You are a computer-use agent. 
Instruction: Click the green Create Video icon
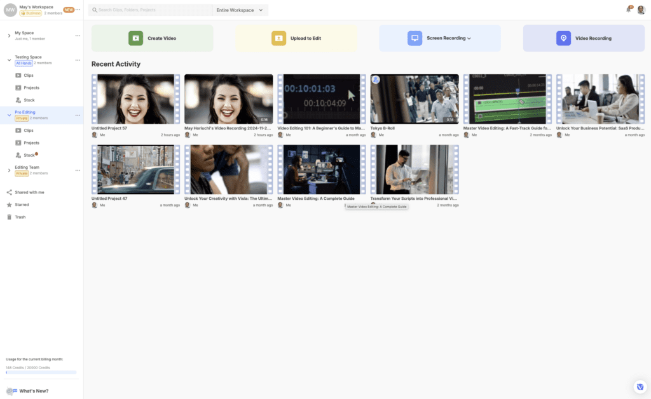pos(135,38)
